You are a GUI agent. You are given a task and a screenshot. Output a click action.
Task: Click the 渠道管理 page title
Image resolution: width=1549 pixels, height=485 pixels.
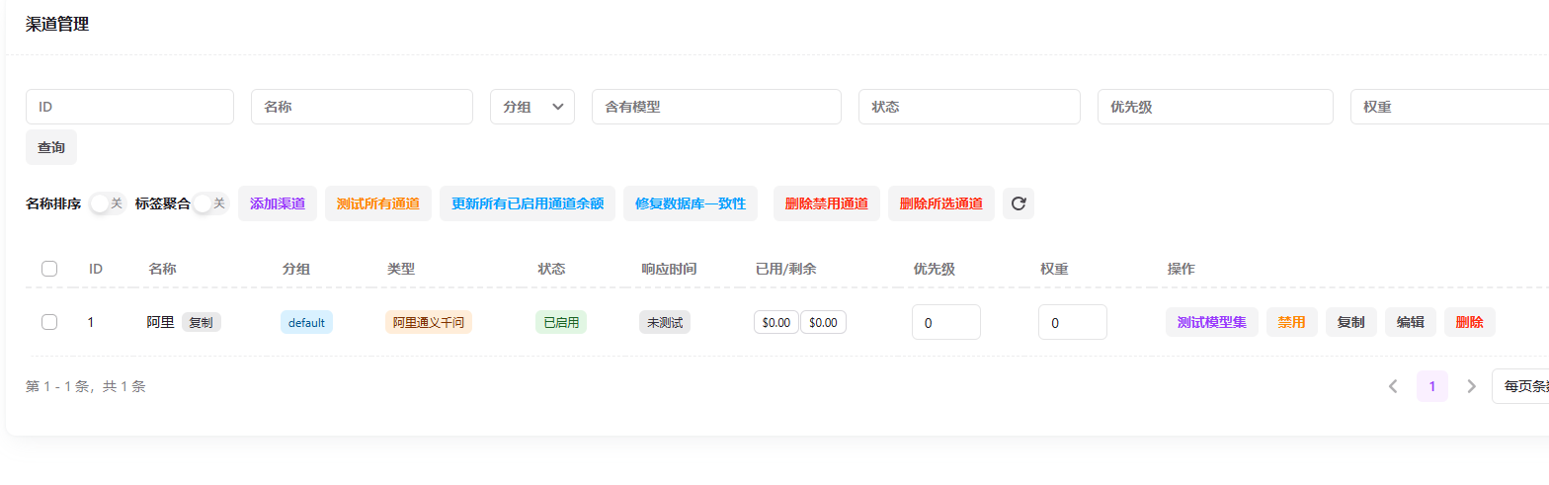click(57, 24)
